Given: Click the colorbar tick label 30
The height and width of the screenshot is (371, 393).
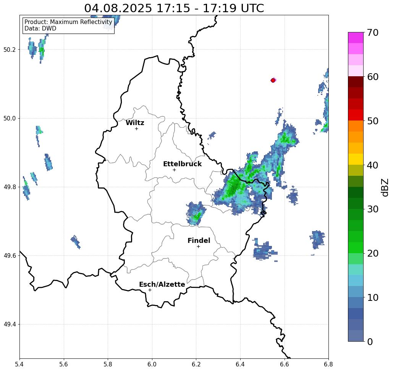Looking at the screenshot, I should 372,209.
